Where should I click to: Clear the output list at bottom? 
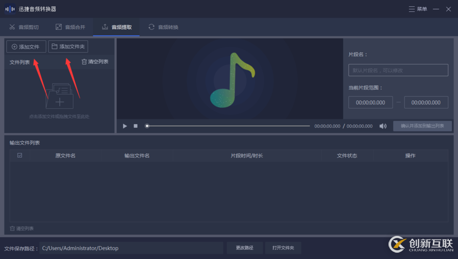tap(22, 228)
